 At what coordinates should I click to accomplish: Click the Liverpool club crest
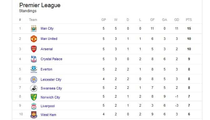pos(34,106)
